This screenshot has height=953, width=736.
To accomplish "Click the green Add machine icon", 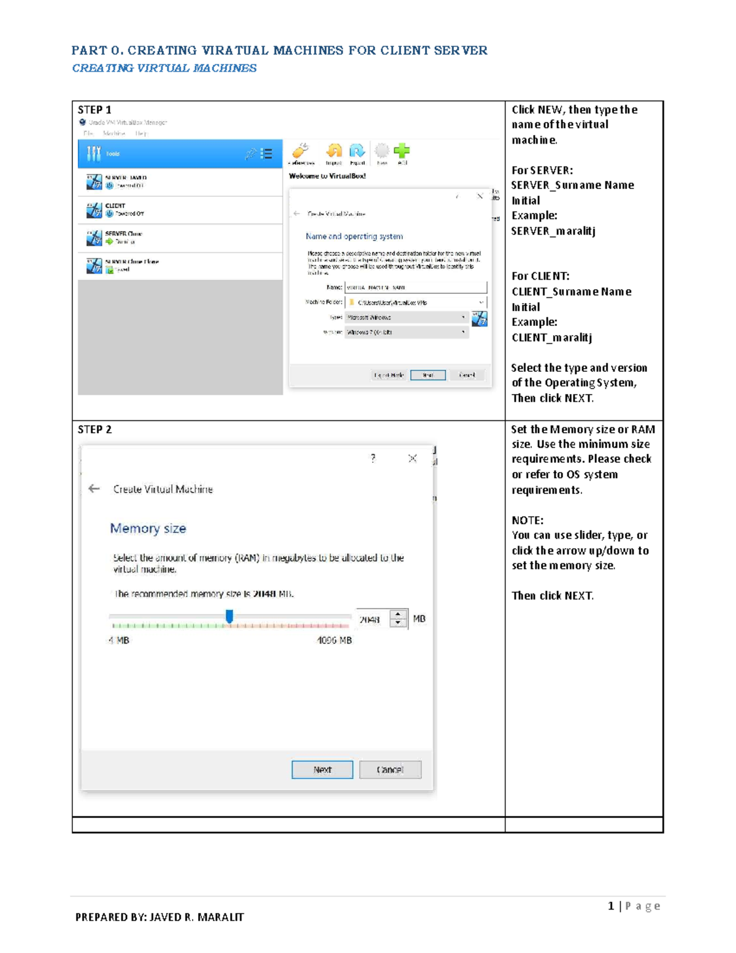I will pyautogui.click(x=402, y=150).
